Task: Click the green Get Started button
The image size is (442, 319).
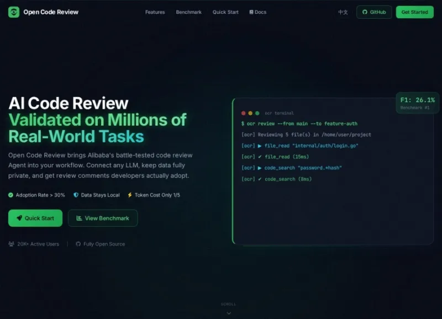Action: tap(415, 12)
